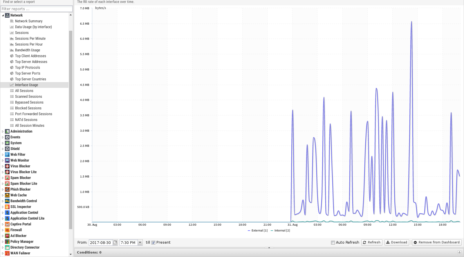Viewport: 464px width, 257px height.
Task: Click the Web Filter app icon
Action: tap(7, 155)
